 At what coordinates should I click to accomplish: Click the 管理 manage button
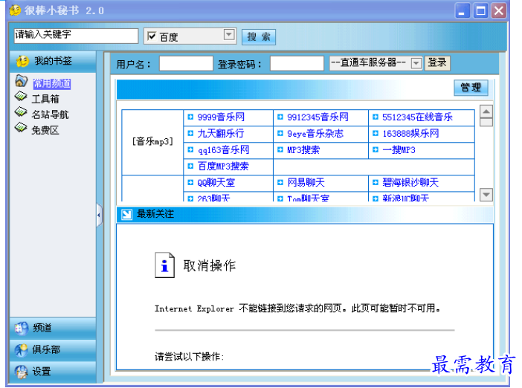pos(471,88)
